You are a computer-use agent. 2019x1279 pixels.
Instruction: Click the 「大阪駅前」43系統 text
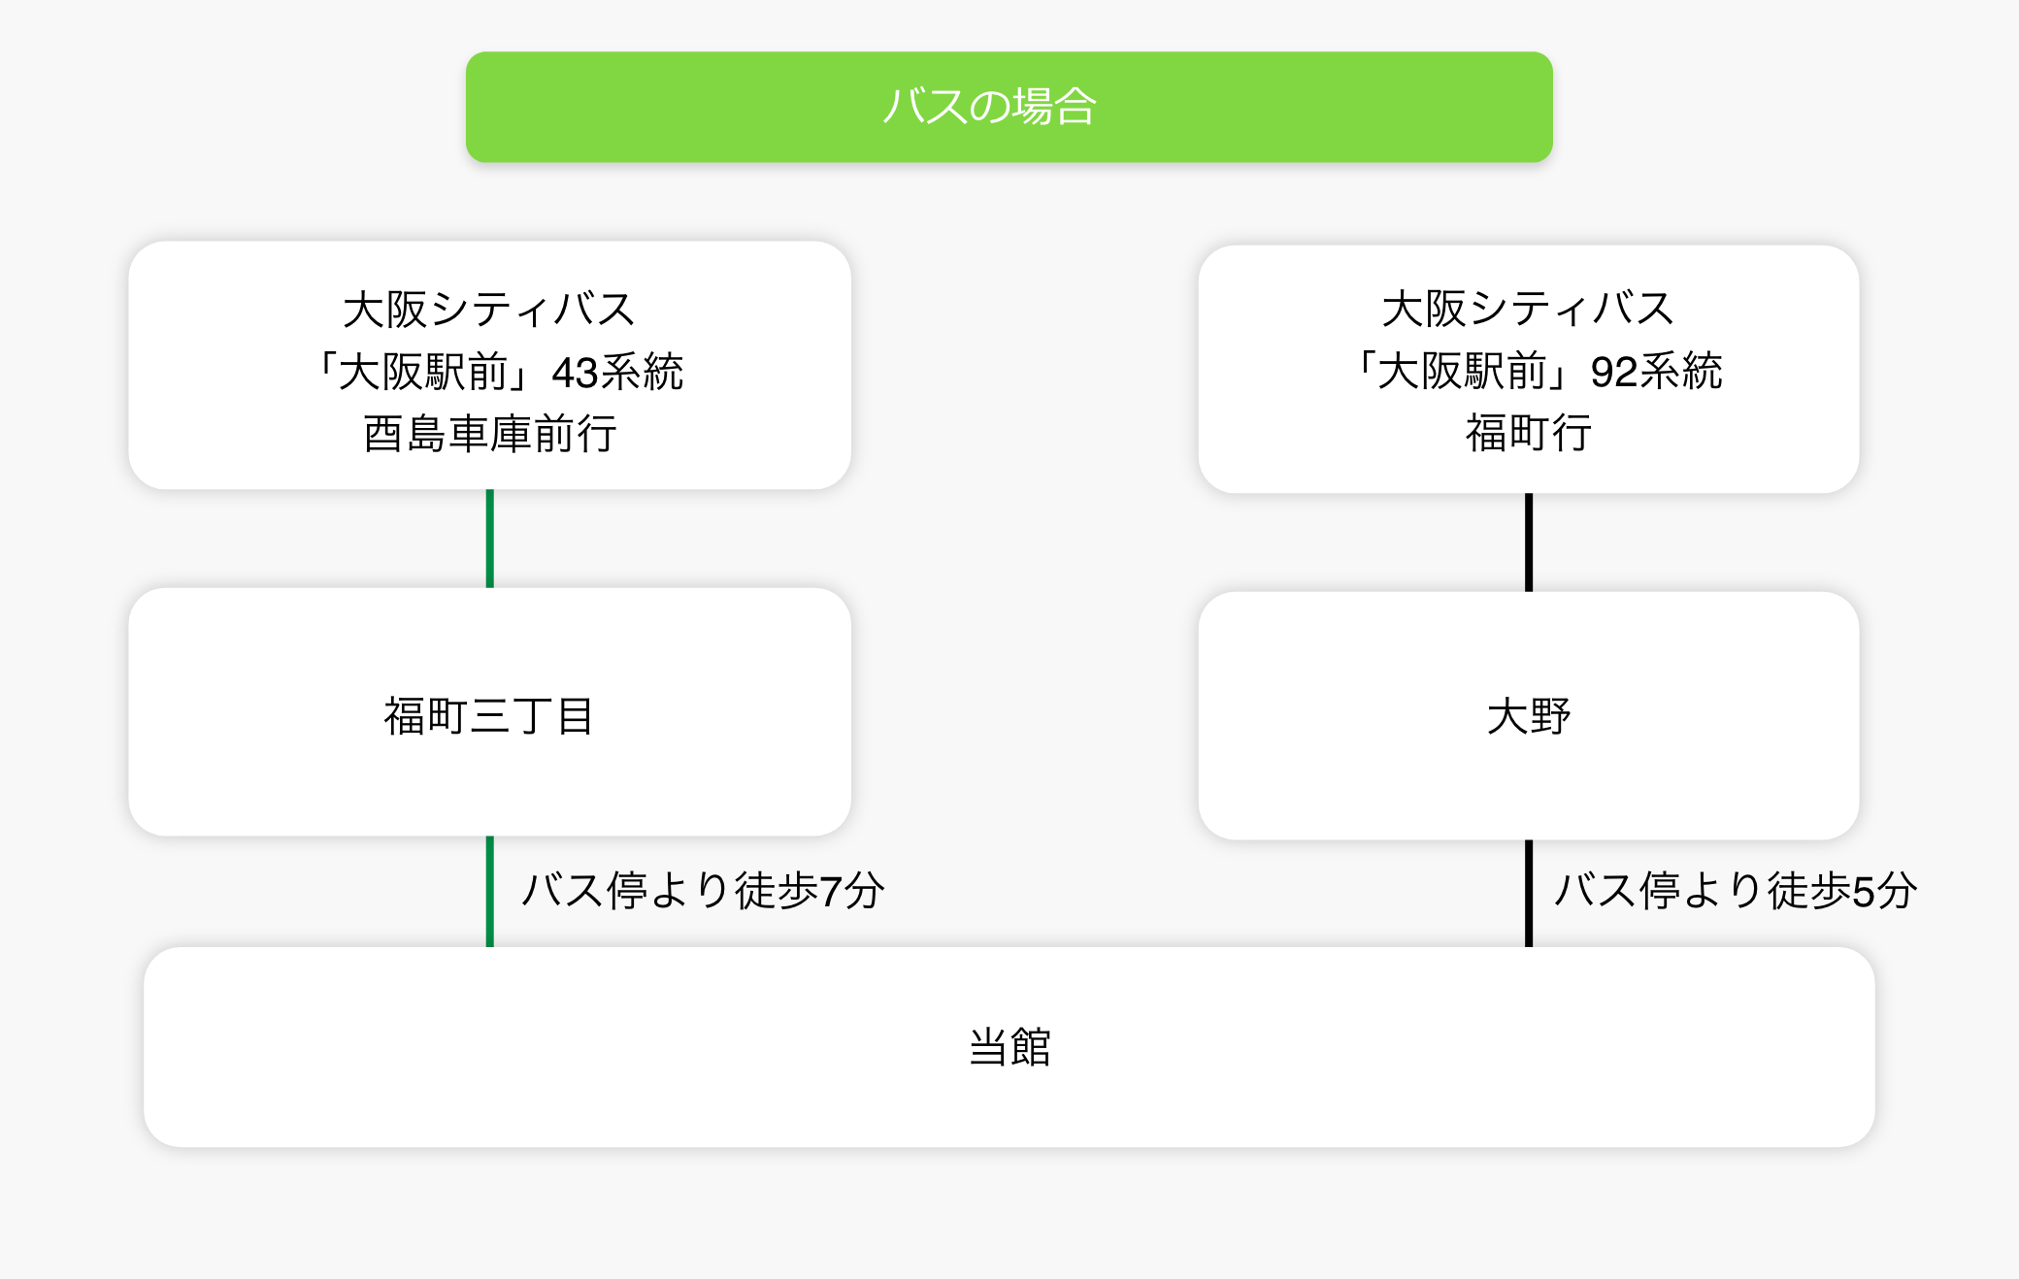[499, 372]
